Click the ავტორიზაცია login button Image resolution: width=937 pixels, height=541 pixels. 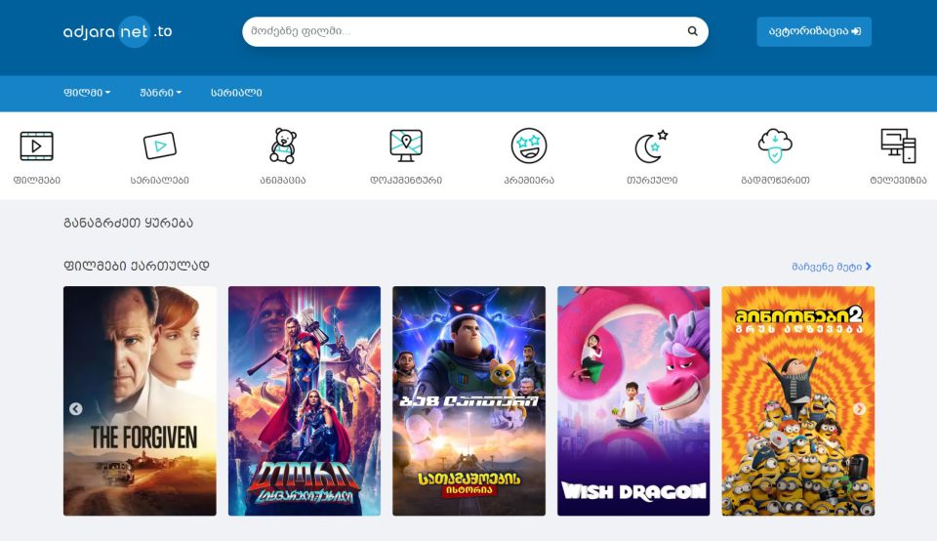(x=813, y=31)
